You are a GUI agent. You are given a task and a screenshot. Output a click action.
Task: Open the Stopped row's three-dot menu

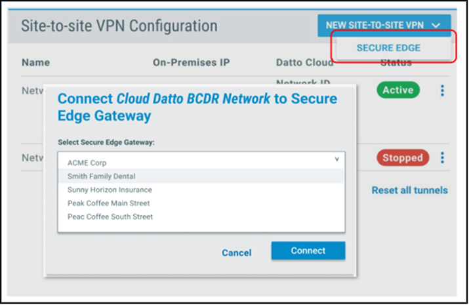click(442, 157)
